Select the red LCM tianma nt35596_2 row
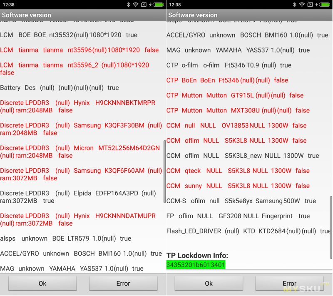The height and width of the screenshot is (296, 333). (75, 69)
